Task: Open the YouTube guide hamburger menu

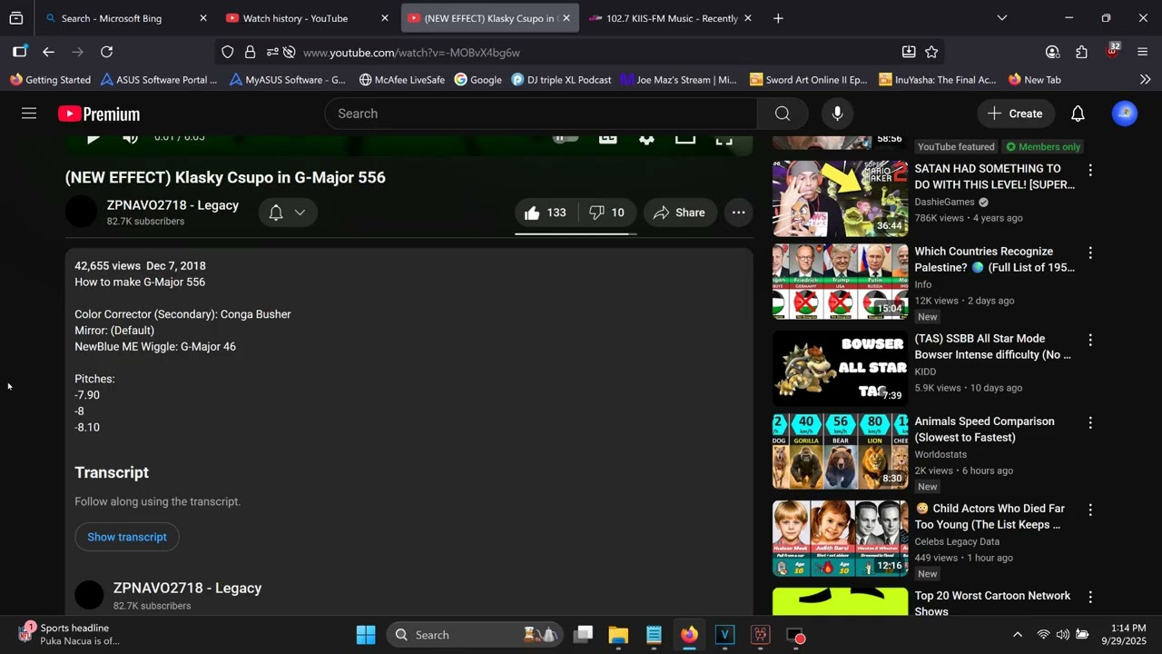Action: tap(29, 114)
